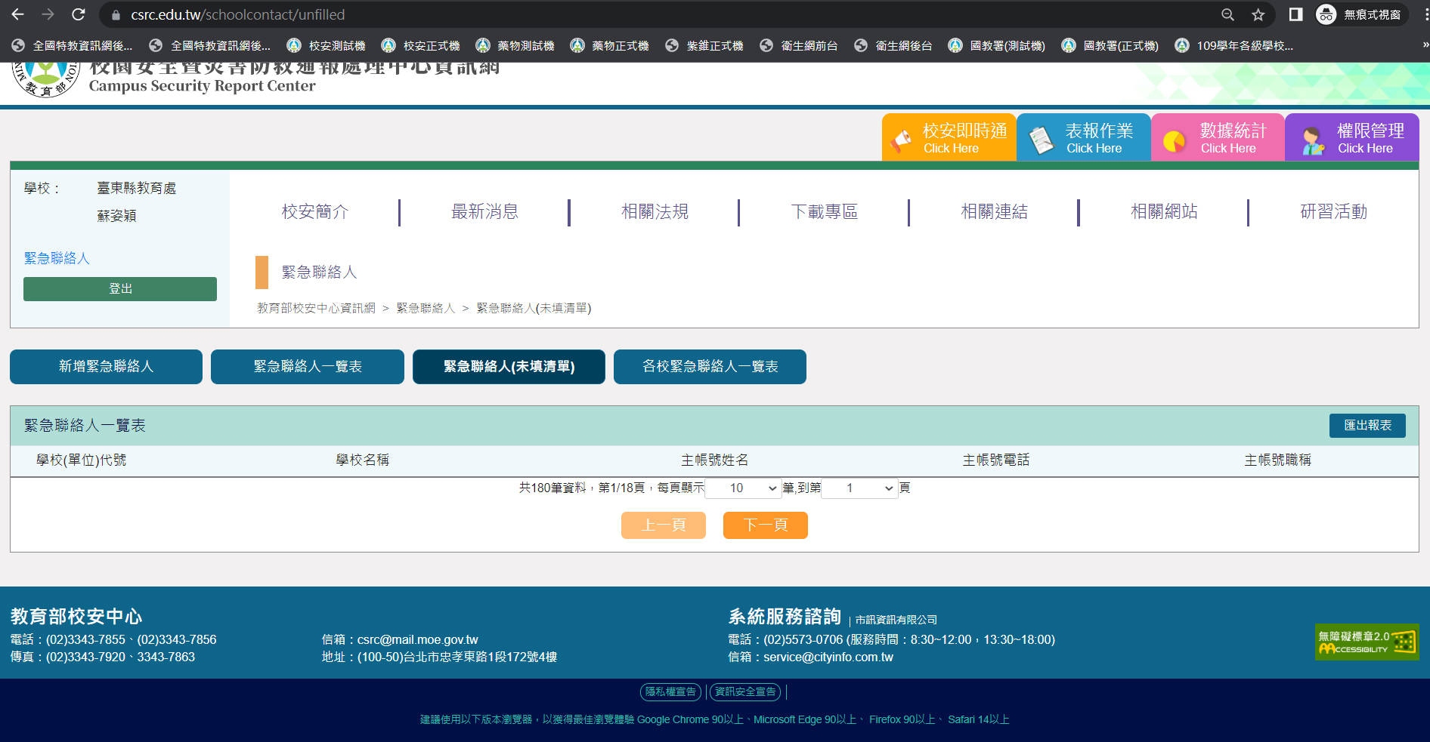Bookmark this page with the star icon
This screenshot has height=742, width=1430.
click(x=1258, y=14)
